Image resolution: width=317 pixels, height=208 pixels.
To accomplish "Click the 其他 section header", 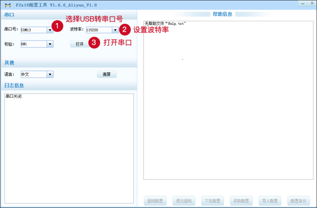I will (9, 63).
